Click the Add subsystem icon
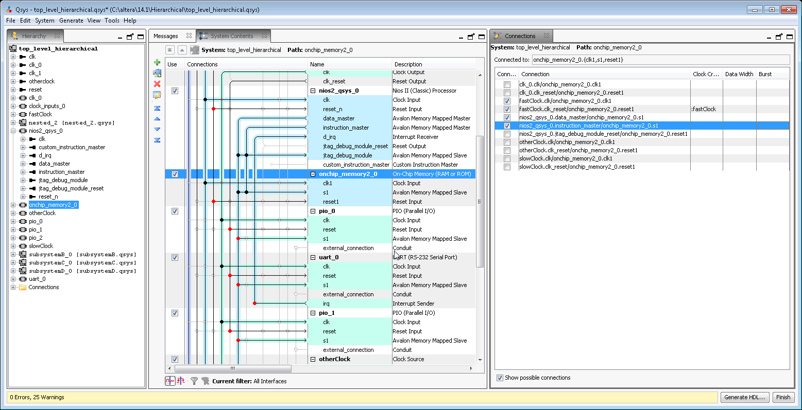Image resolution: width=802 pixels, height=410 pixels. coord(157,73)
